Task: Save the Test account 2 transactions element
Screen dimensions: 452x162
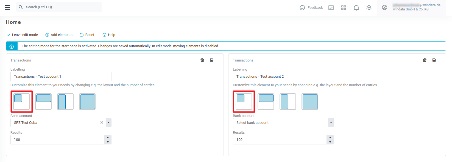Action: pyautogui.click(x=434, y=60)
